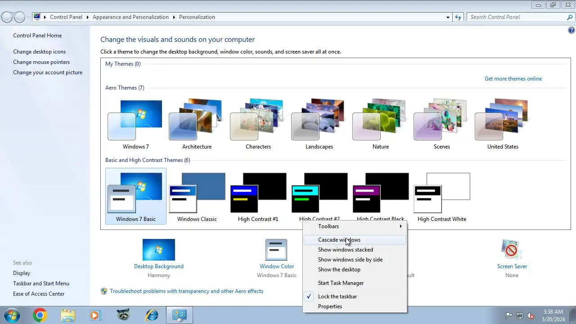Viewport: 576px width, 324px height.
Task: Click the Control Panel taskbar button
Action: click(x=180, y=315)
